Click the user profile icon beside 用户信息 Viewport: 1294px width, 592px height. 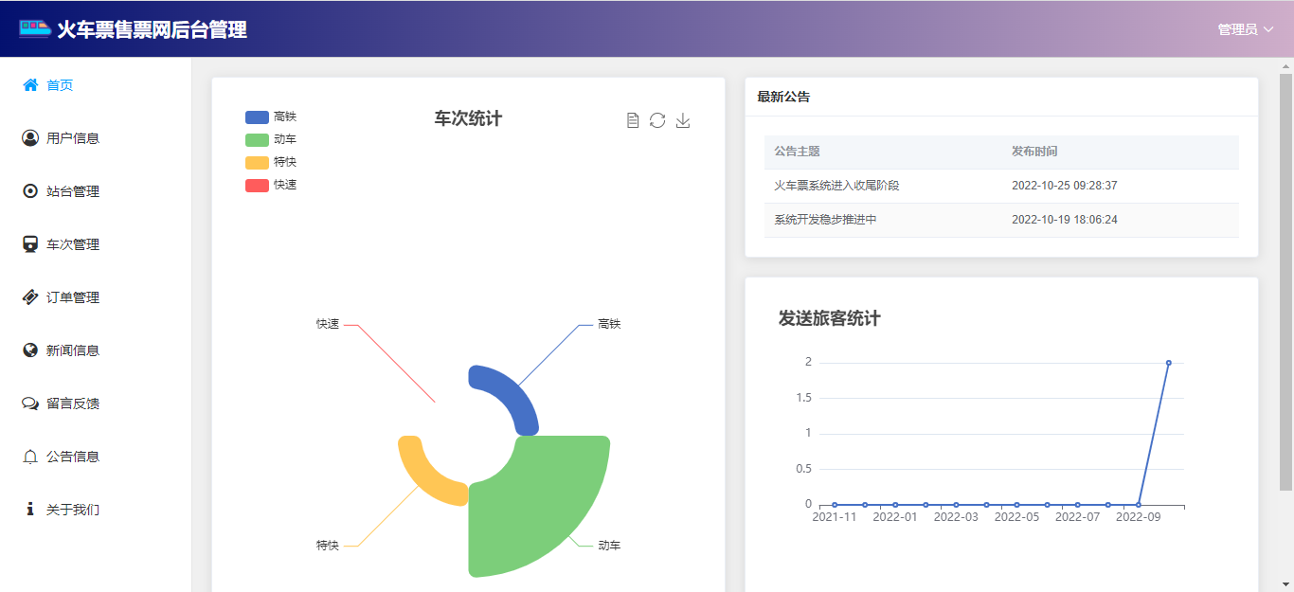tap(30, 138)
